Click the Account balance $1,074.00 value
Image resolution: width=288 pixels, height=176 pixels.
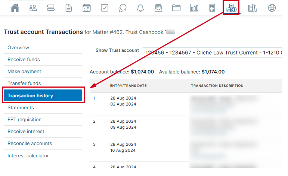point(142,72)
